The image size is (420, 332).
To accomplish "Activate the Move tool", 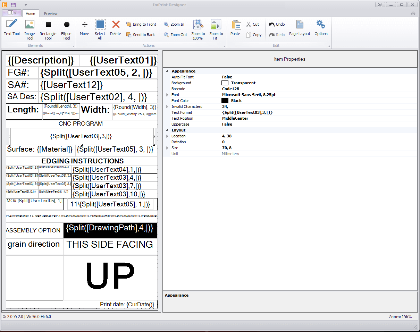I will coord(84,28).
